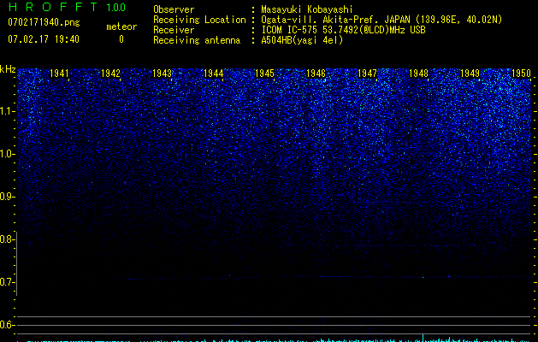Click time marker 1941
The height and width of the screenshot is (342, 538).
coord(59,74)
